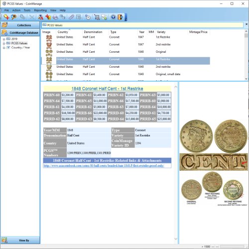Select Country / Year in the tree
The image size is (249, 249).
click(x=20, y=47)
